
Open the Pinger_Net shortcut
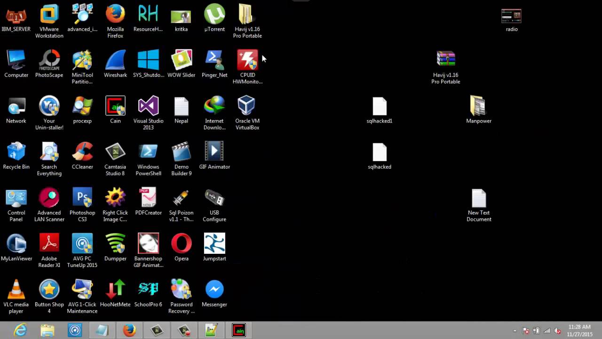click(x=214, y=65)
